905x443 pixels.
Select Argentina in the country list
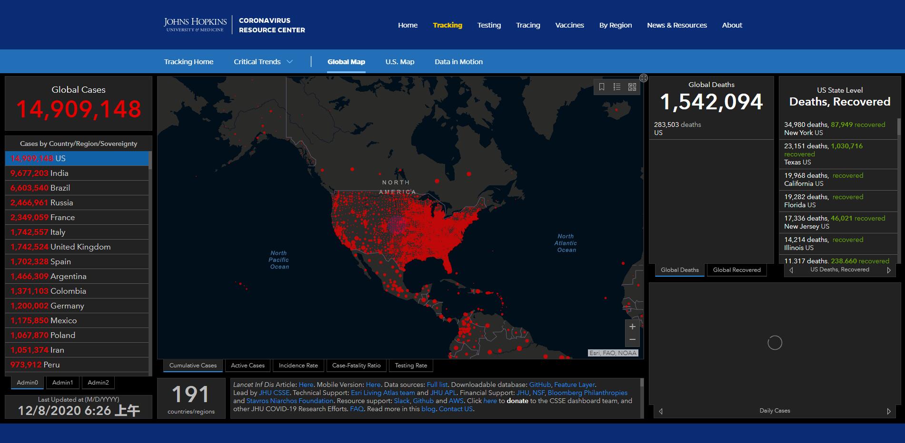[77, 276]
